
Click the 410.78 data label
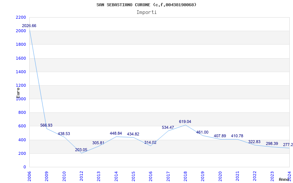(x=237, y=136)
